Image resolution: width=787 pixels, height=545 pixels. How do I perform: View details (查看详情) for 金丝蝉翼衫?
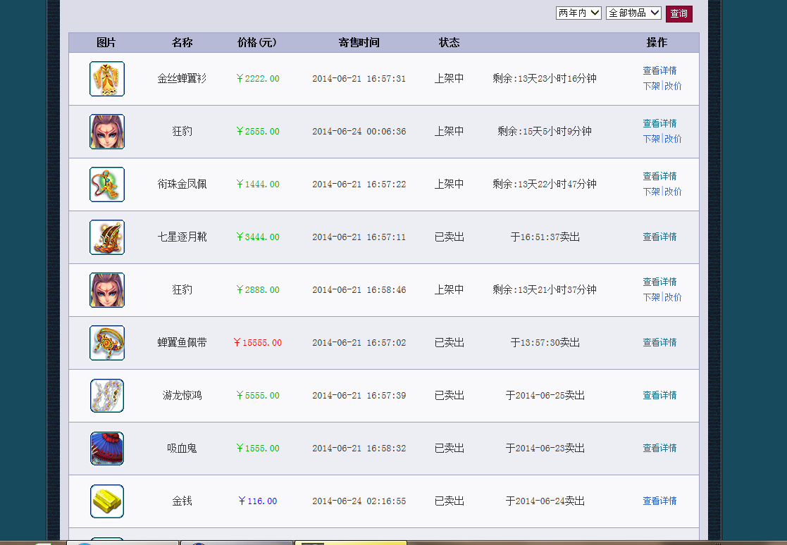pos(659,70)
